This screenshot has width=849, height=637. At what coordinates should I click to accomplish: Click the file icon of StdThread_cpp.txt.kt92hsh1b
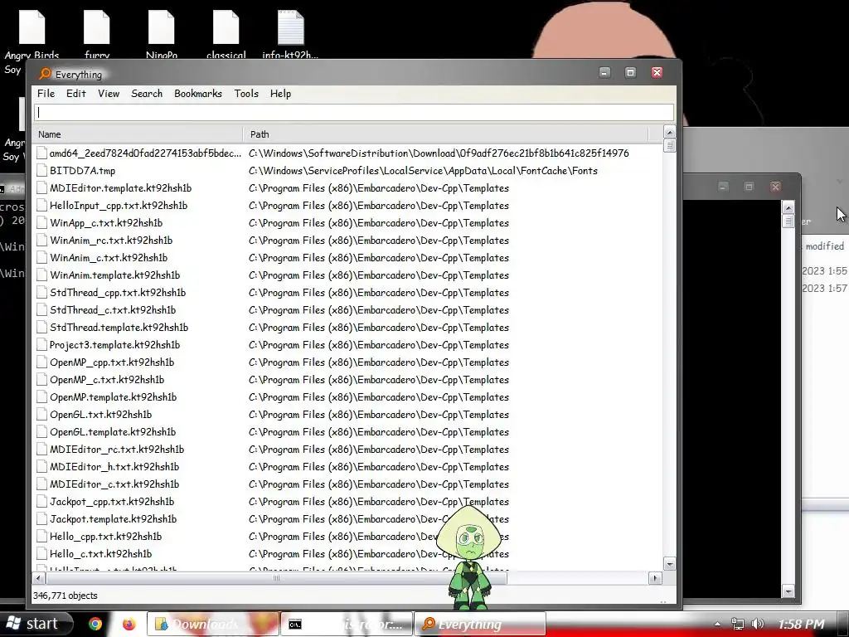[41, 293]
